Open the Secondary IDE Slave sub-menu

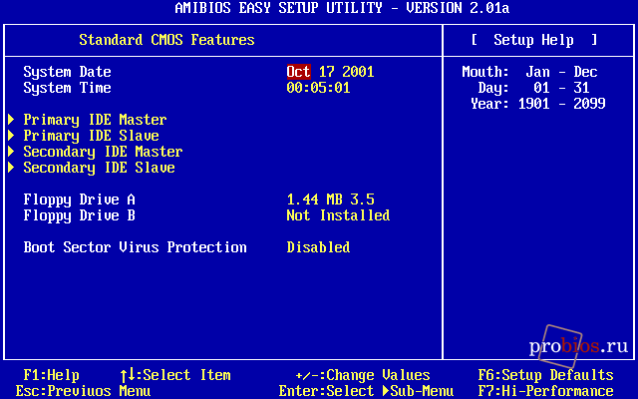click(x=99, y=169)
